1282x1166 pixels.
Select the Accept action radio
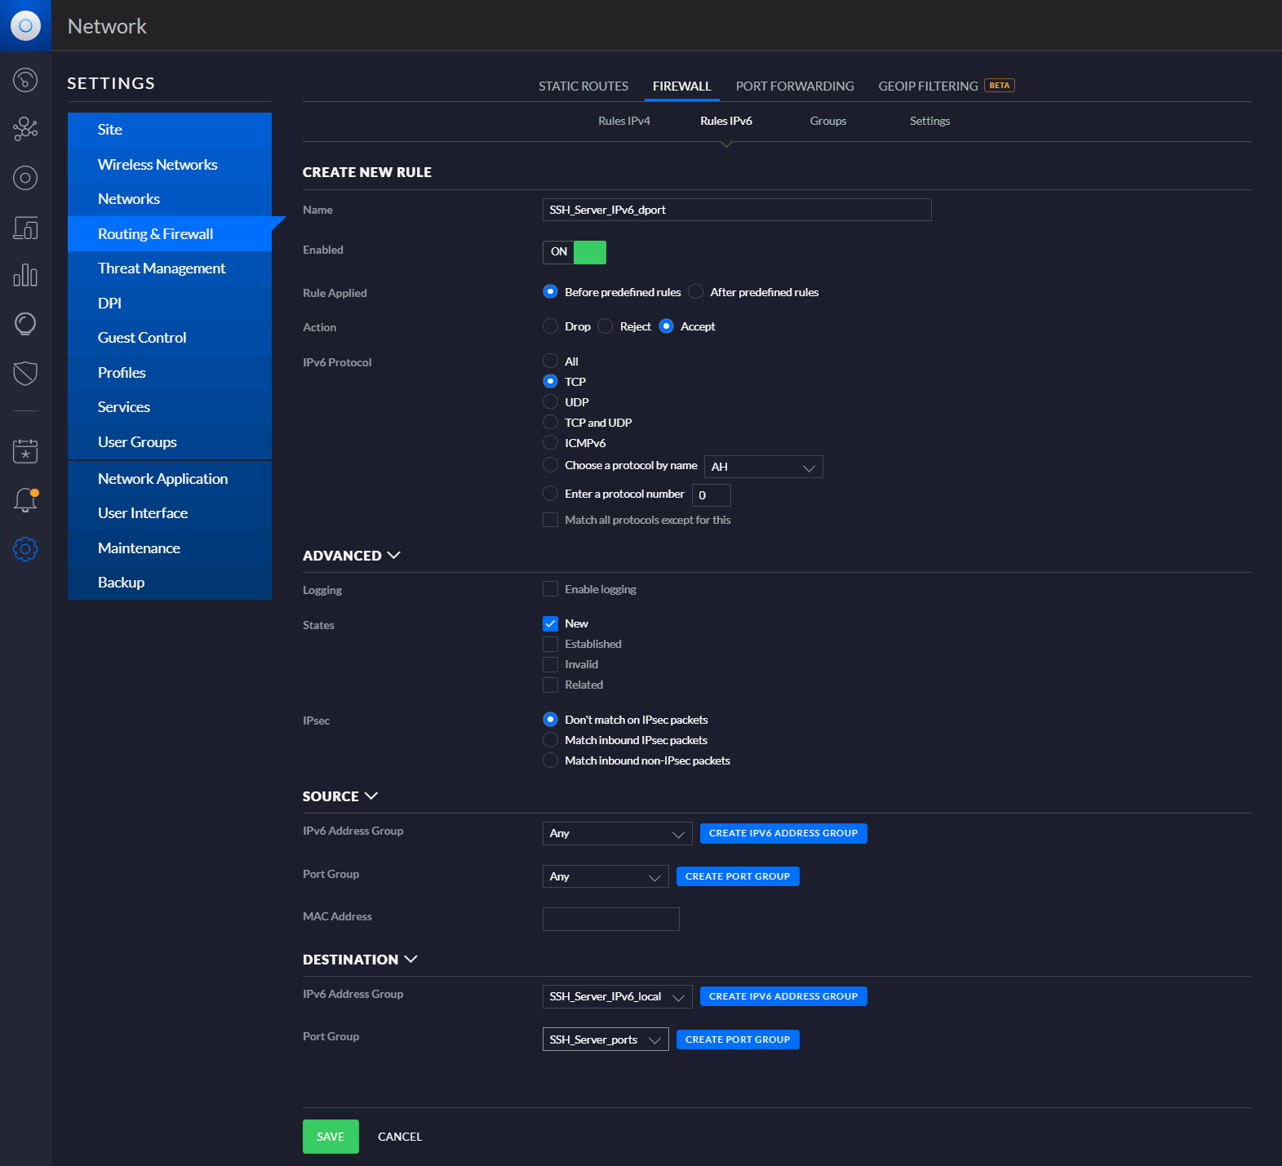(667, 326)
